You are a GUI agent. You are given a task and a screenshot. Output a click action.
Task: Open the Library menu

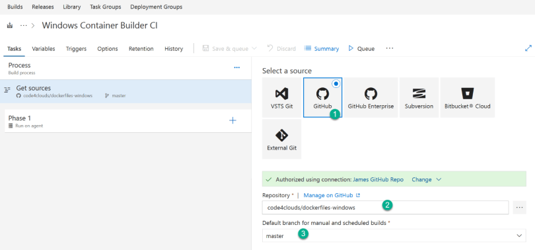(x=72, y=7)
